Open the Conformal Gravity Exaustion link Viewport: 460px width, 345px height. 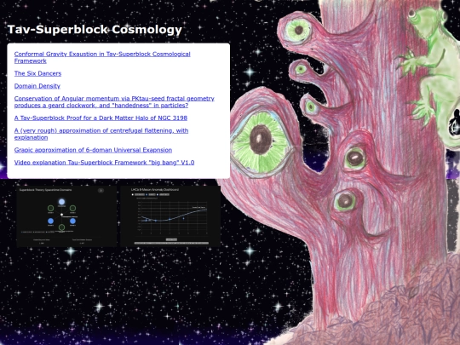tap(102, 58)
